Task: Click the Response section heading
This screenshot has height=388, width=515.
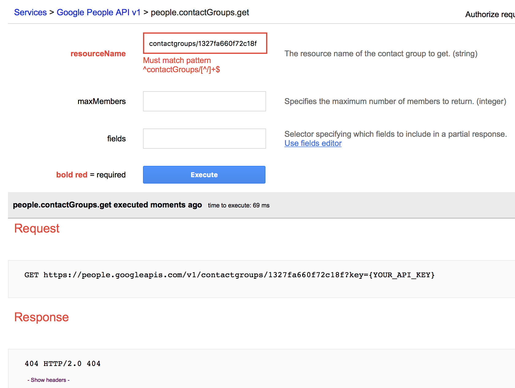Action: pos(41,317)
